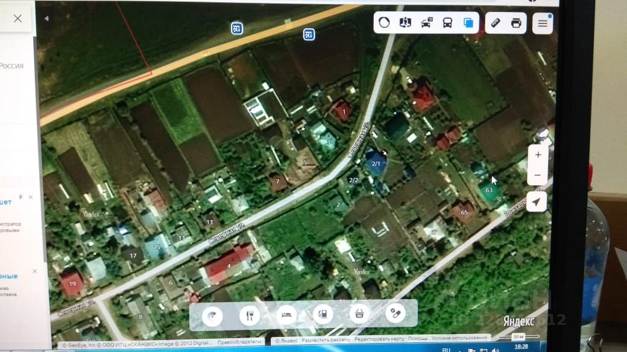Viewport: 627px width, 352px height.
Task: Find gas stations using the fuel pump icon
Action: (323, 315)
